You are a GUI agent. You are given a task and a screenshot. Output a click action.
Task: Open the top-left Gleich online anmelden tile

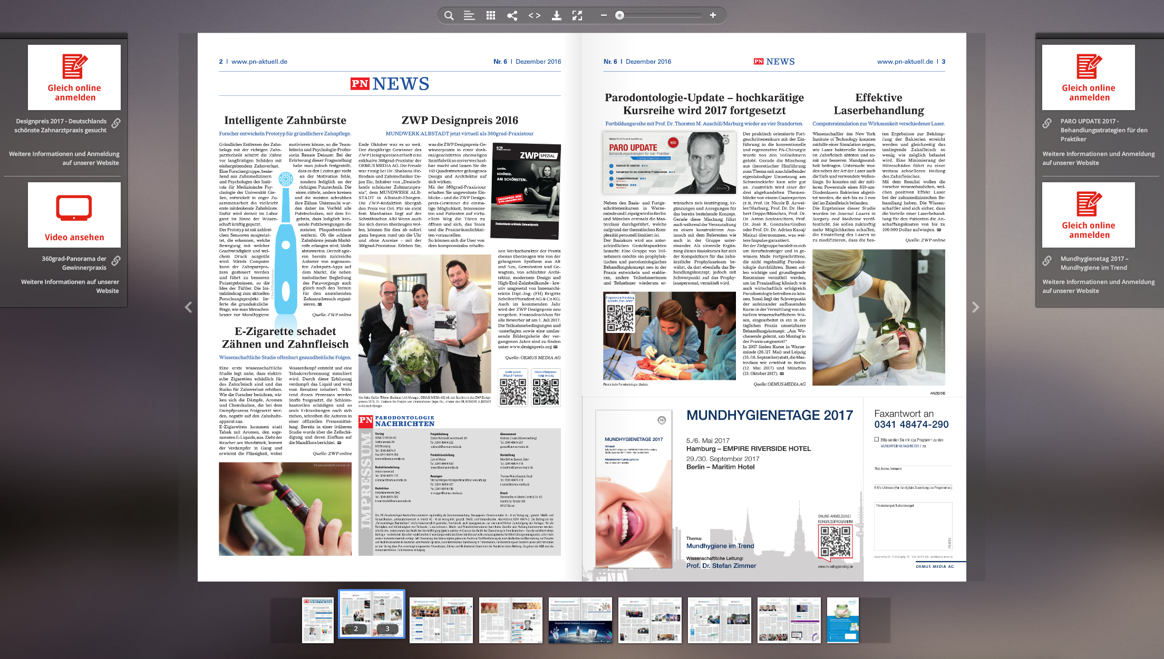(x=74, y=77)
